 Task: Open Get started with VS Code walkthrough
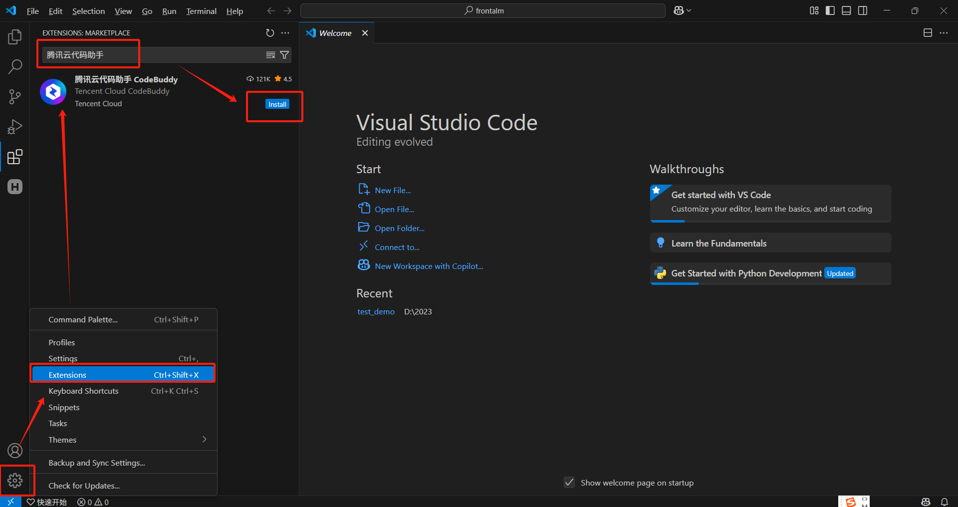pos(770,203)
